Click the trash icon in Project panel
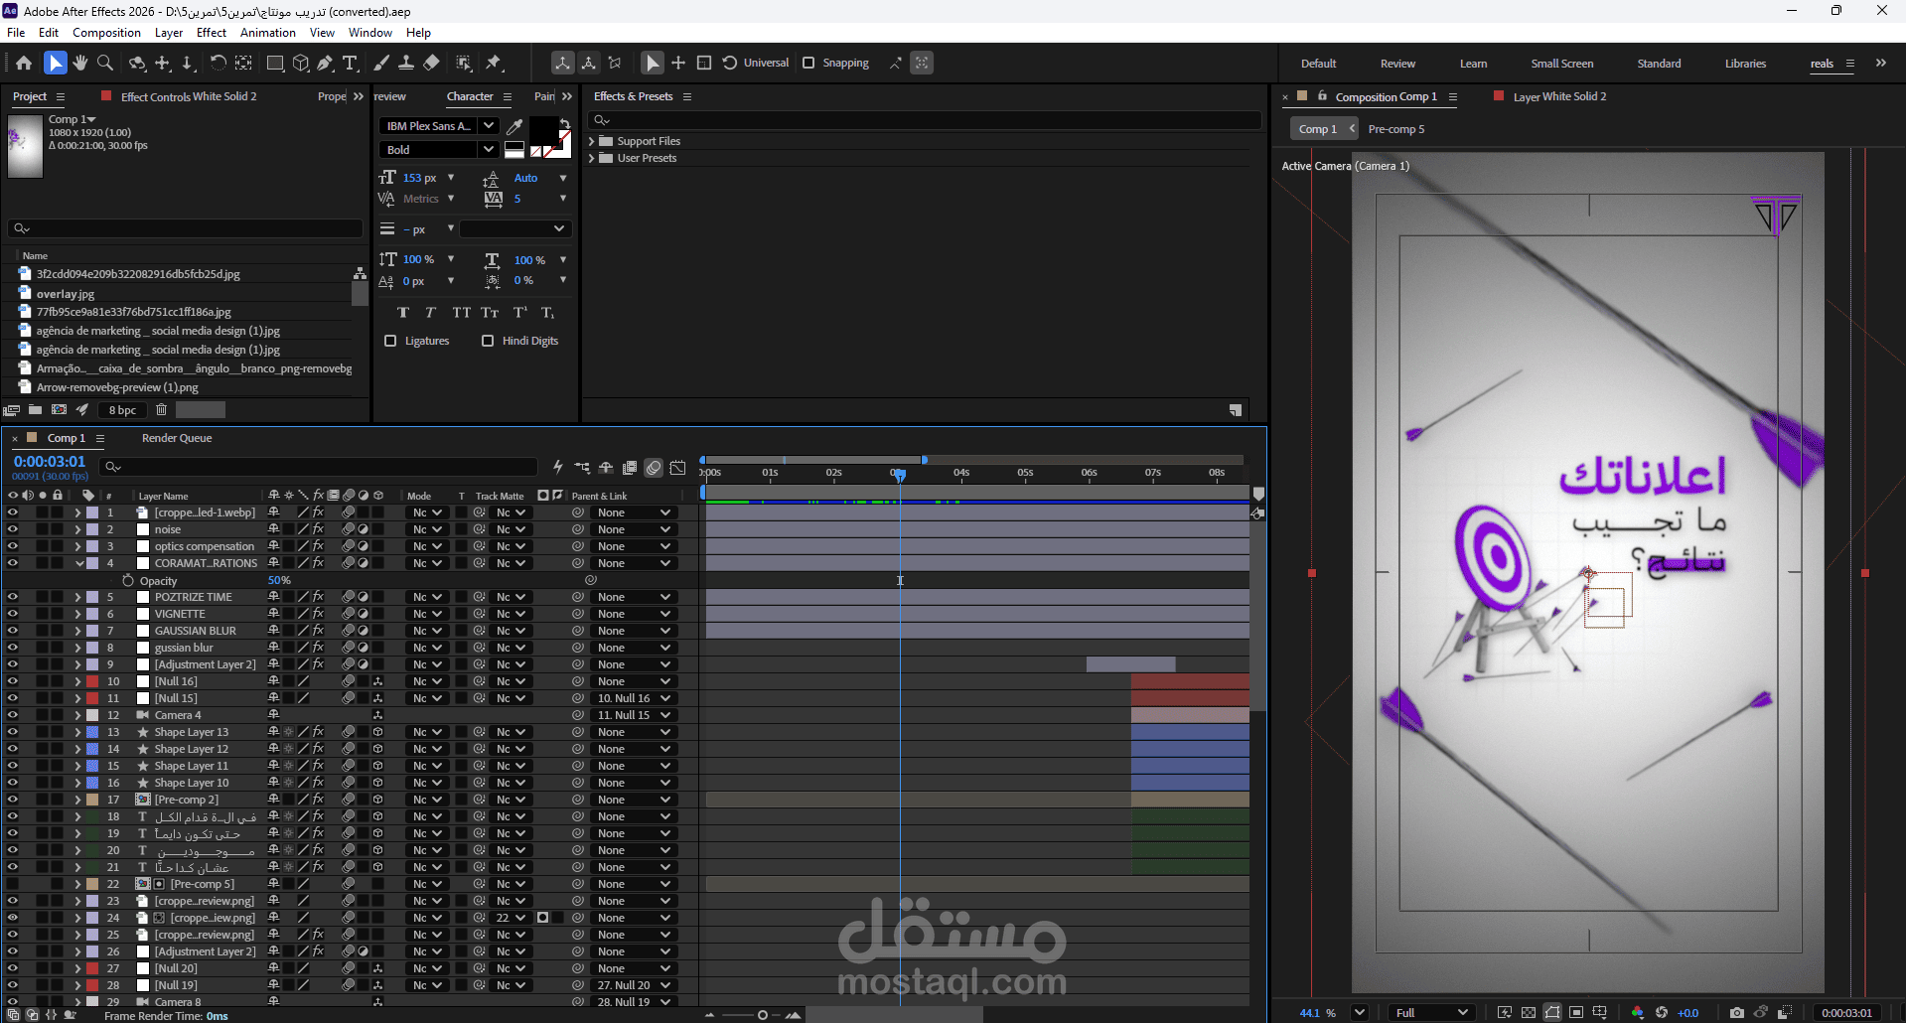 tap(161, 409)
